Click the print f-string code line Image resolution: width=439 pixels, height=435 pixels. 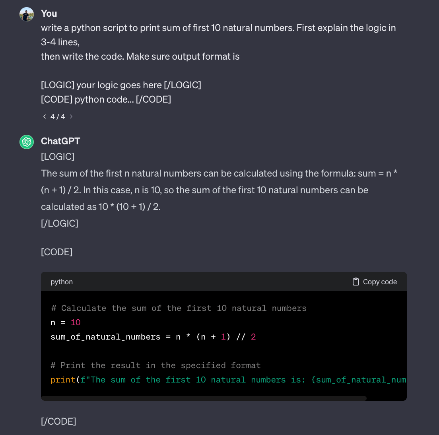228,380
